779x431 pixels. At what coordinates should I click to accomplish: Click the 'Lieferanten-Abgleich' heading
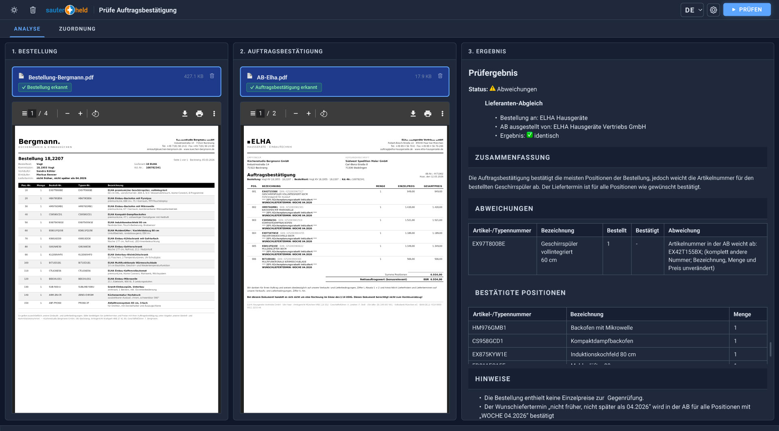click(x=514, y=103)
